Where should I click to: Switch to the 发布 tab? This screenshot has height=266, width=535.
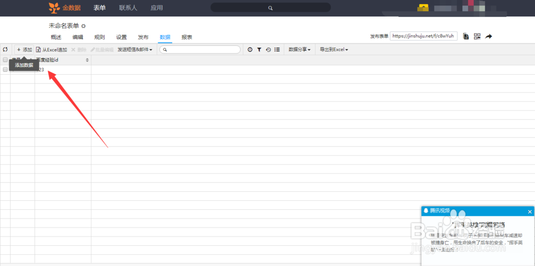click(143, 37)
